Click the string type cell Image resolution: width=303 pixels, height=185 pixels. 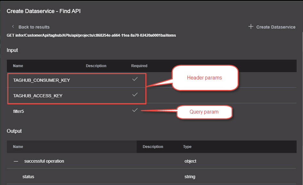pyautogui.click(x=190, y=177)
